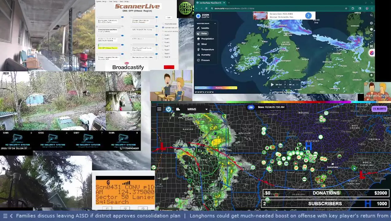This screenshot has height=221, width=391.
Task: Open headline 'Longhorns could get much-needed boost'
Action: point(290,216)
